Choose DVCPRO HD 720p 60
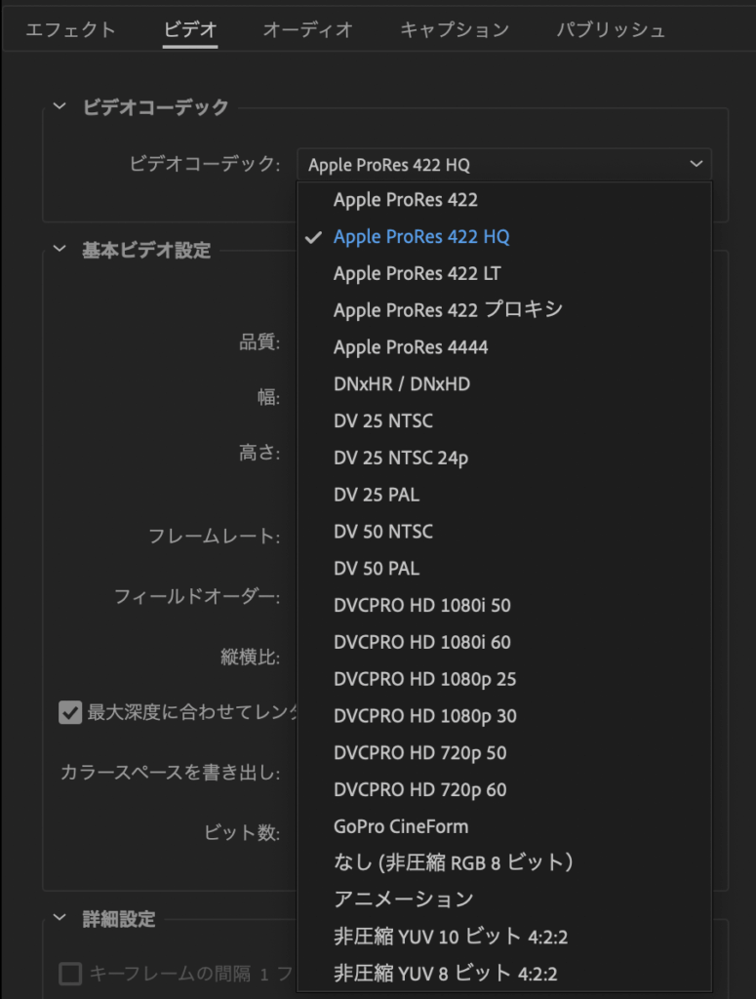 click(x=504, y=790)
